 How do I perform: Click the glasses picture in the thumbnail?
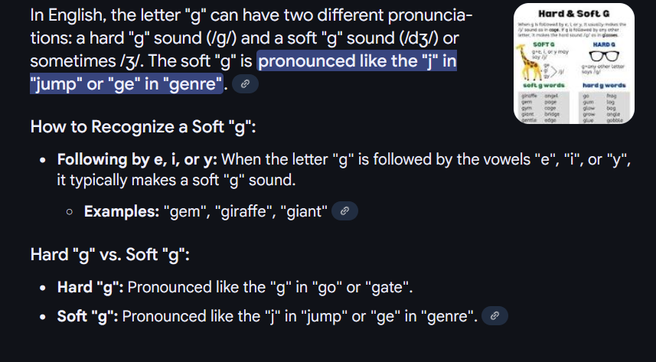[604, 56]
